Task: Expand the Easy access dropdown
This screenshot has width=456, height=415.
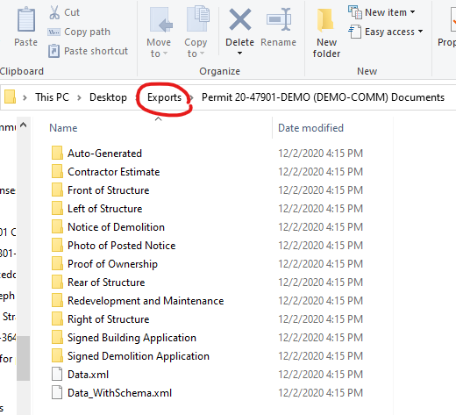Action: coord(386,32)
